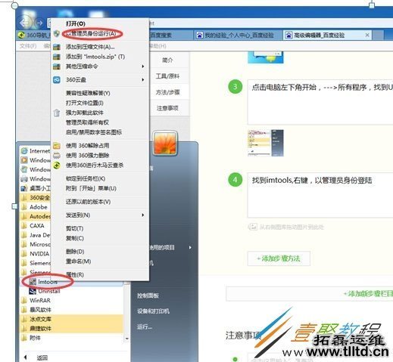Go to "工具/原料" section in side nav
393x362 pixels.
pyautogui.click(x=167, y=76)
